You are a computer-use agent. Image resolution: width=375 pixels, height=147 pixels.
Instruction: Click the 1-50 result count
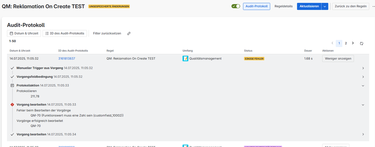[x=12, y=41]
